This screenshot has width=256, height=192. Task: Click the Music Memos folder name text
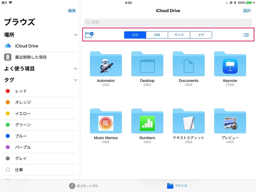click(x=106, y=137)
